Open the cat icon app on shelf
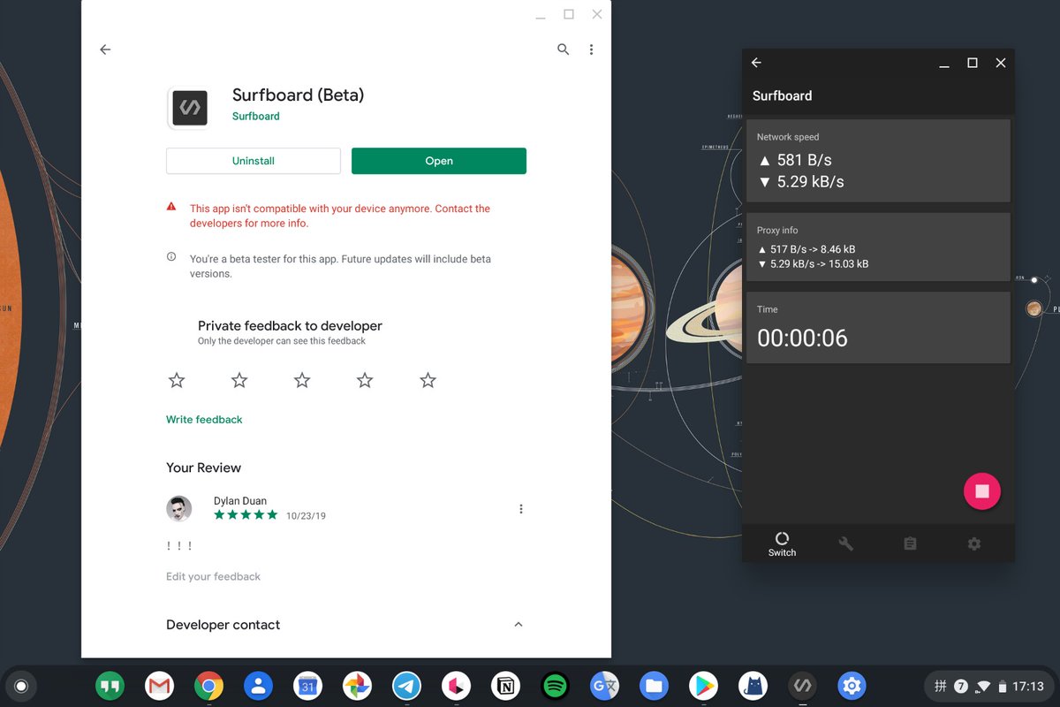The width and height of the screenshot is (1060, 707). (753, 686)
